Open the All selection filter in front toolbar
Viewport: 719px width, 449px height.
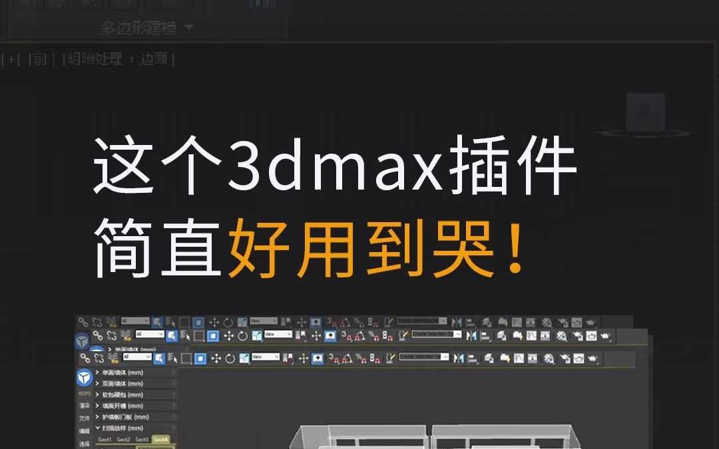pos(136,357)
